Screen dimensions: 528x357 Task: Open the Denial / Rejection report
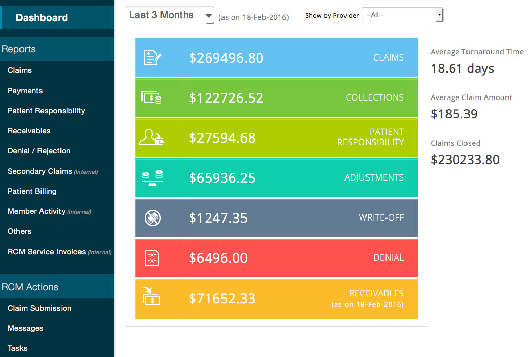click(x=39, y=151)
